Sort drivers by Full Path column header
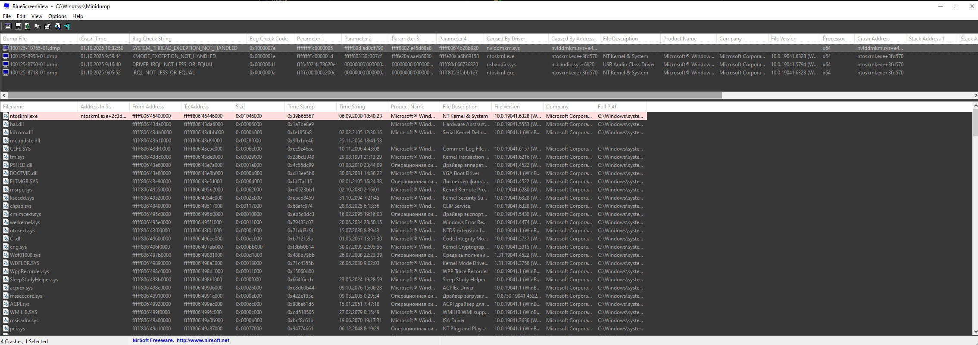978x345 pixels. point(621,106)
